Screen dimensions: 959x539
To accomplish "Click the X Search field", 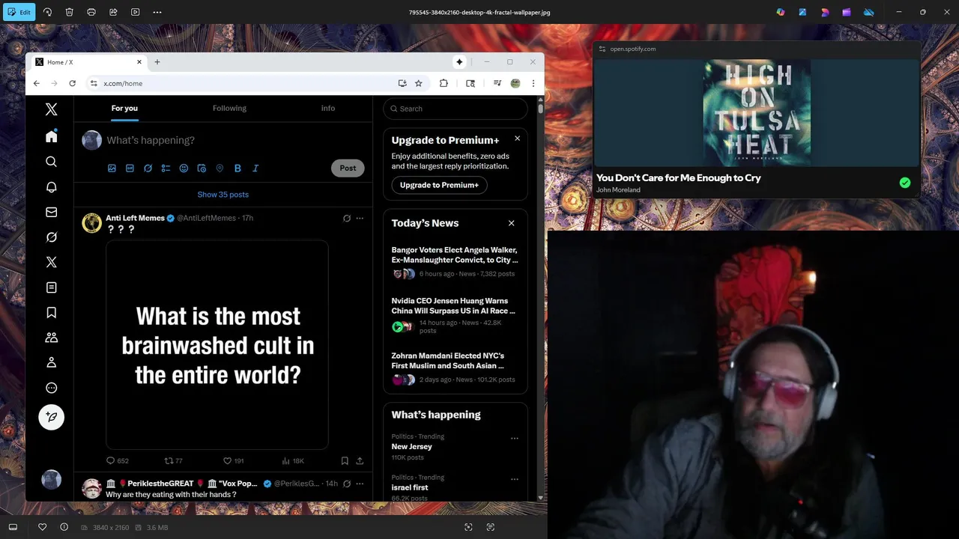I will [456, 109].
